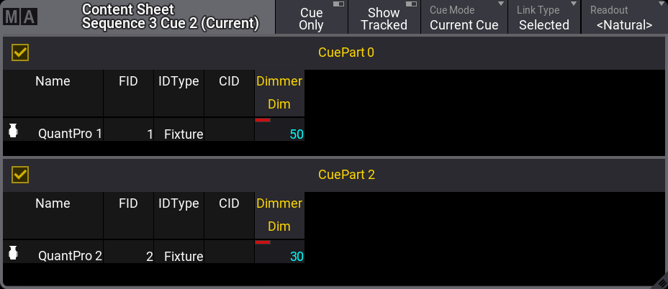Open the Link Type dropdown
The image size is (668, 289).
pos(544,17)
